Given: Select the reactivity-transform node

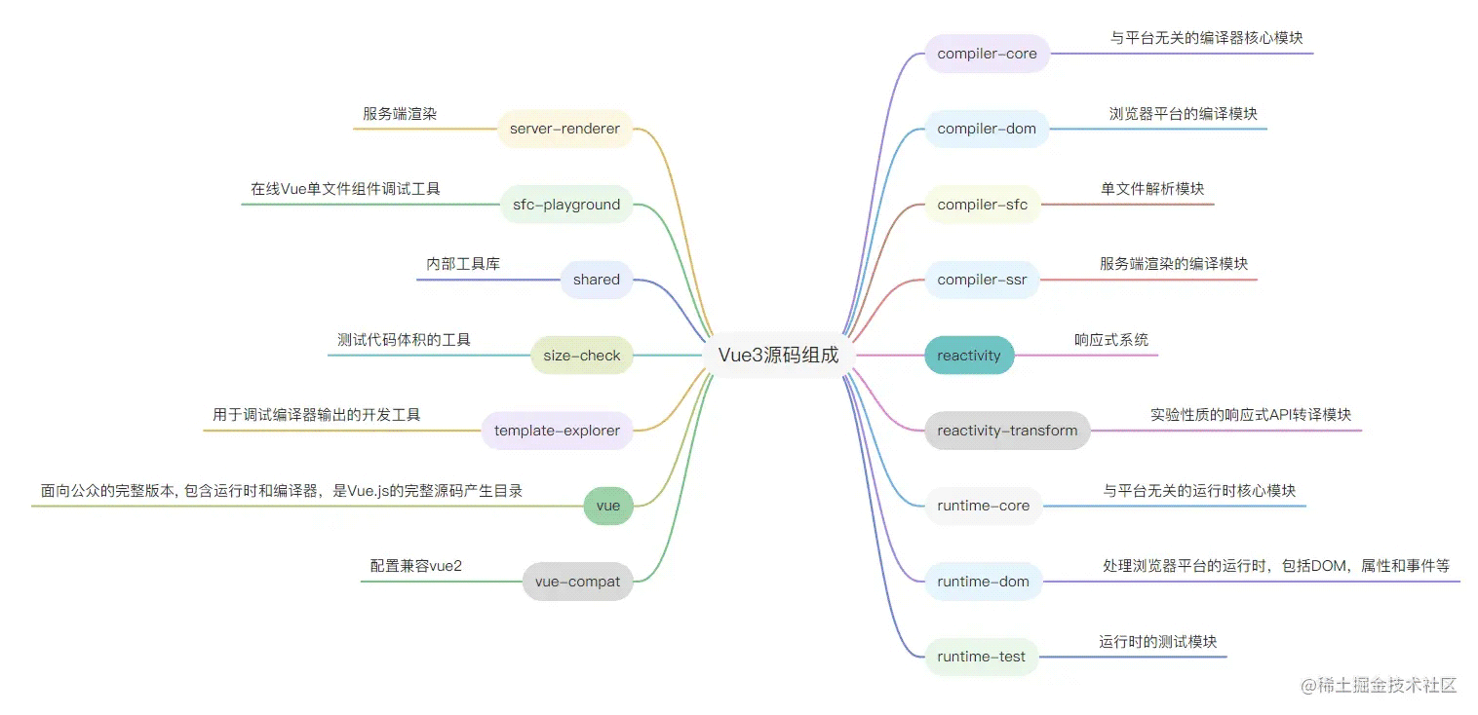Looking at the screenshot, I should tap(1007, 431).
